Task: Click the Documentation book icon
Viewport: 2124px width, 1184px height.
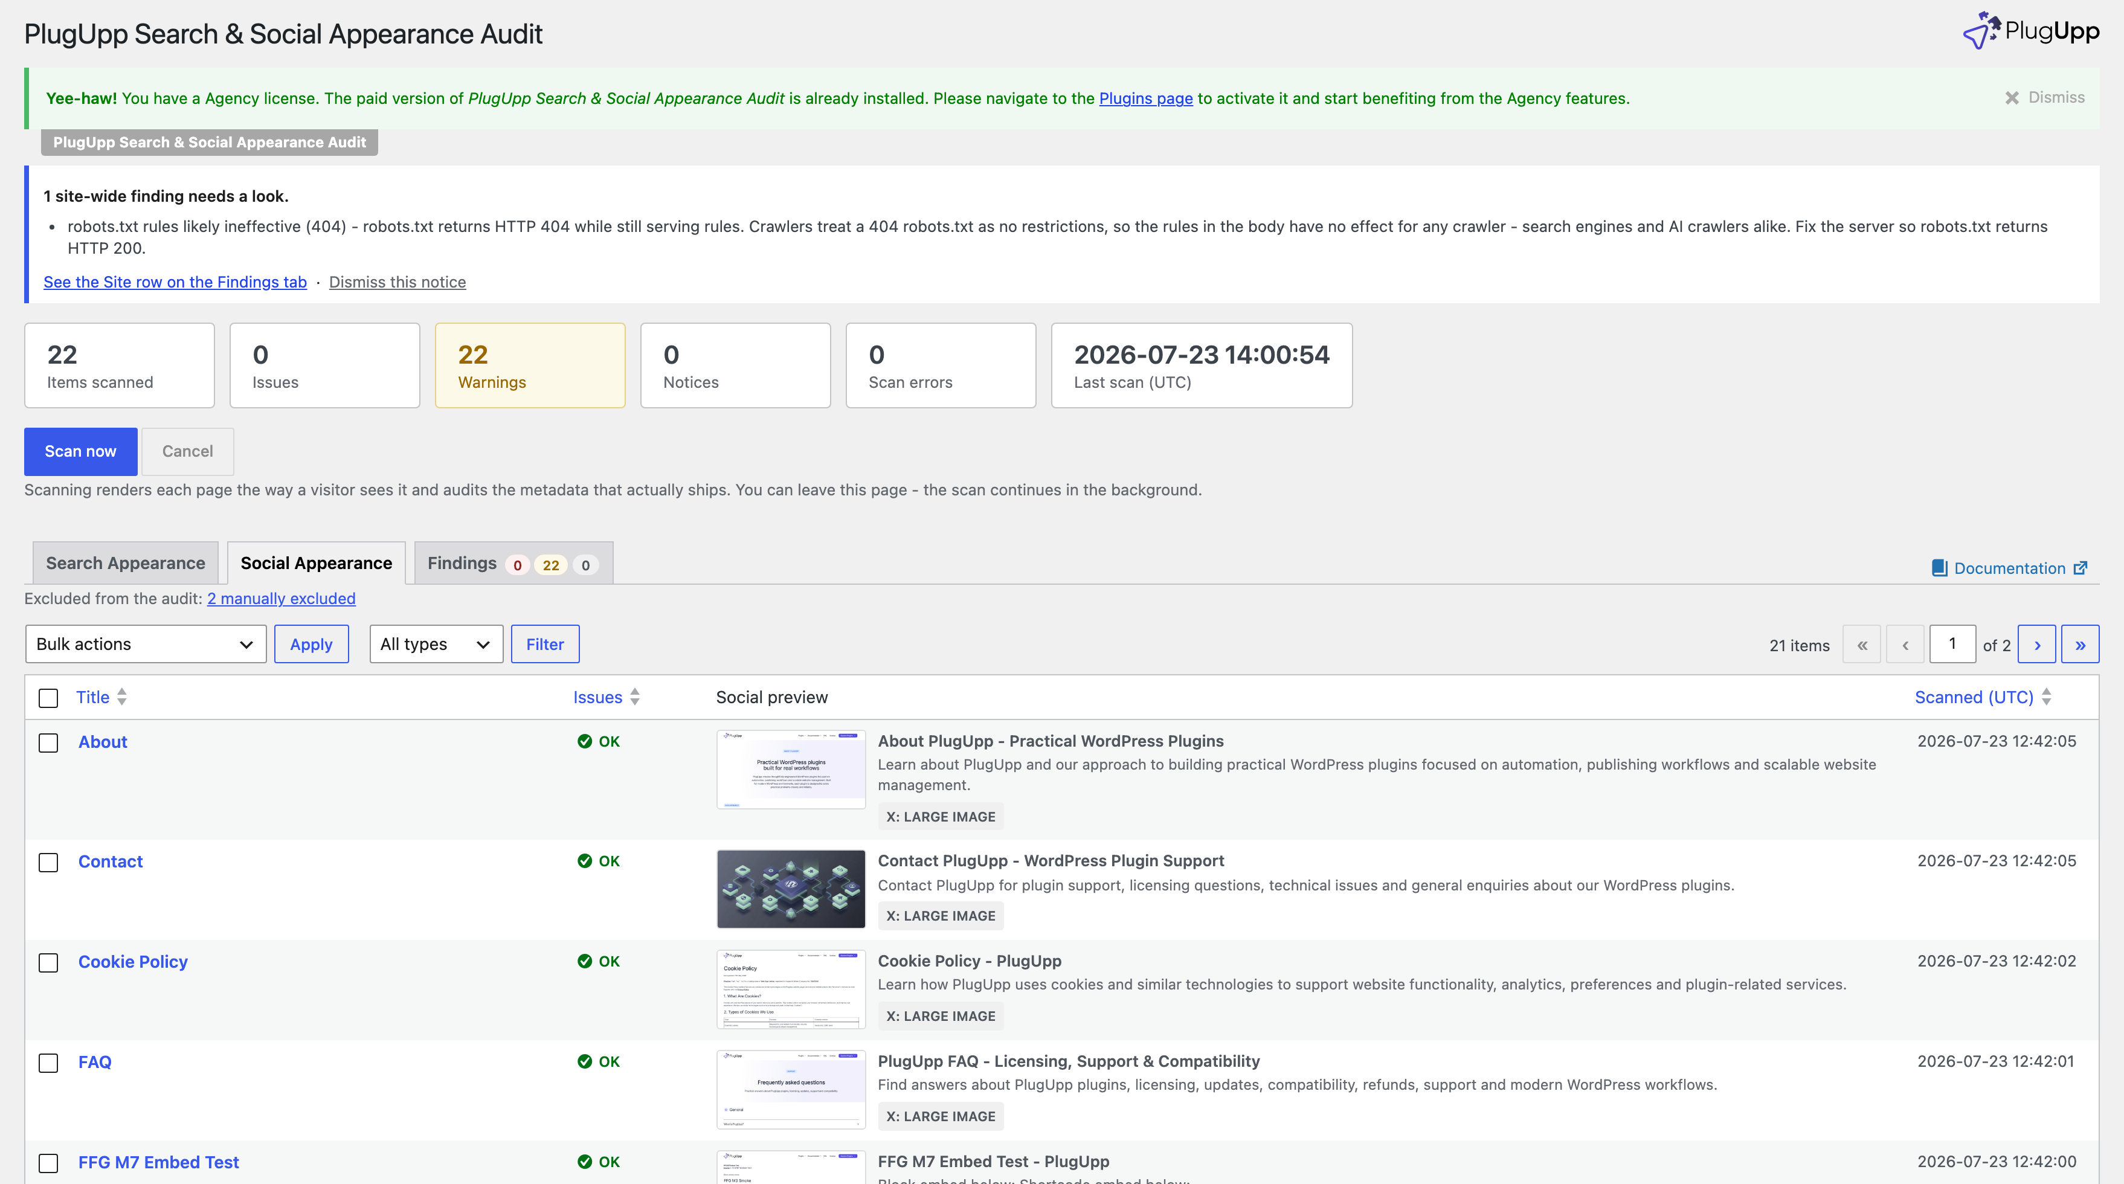Action: pyautogui.click(x=1939, y=568)
